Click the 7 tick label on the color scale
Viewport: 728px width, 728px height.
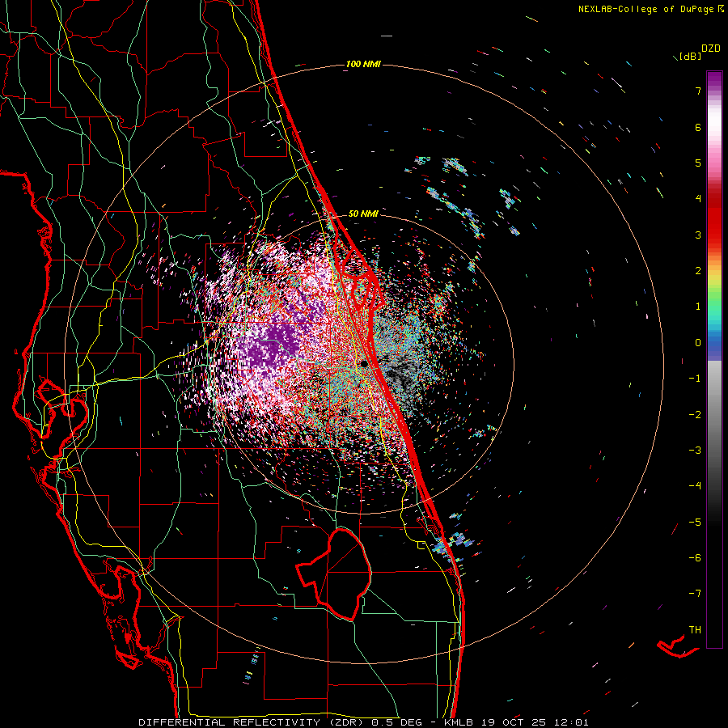[698, 91]
